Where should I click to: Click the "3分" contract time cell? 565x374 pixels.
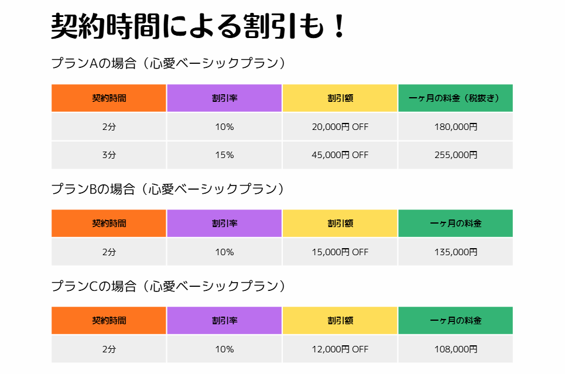click(109, 155)
